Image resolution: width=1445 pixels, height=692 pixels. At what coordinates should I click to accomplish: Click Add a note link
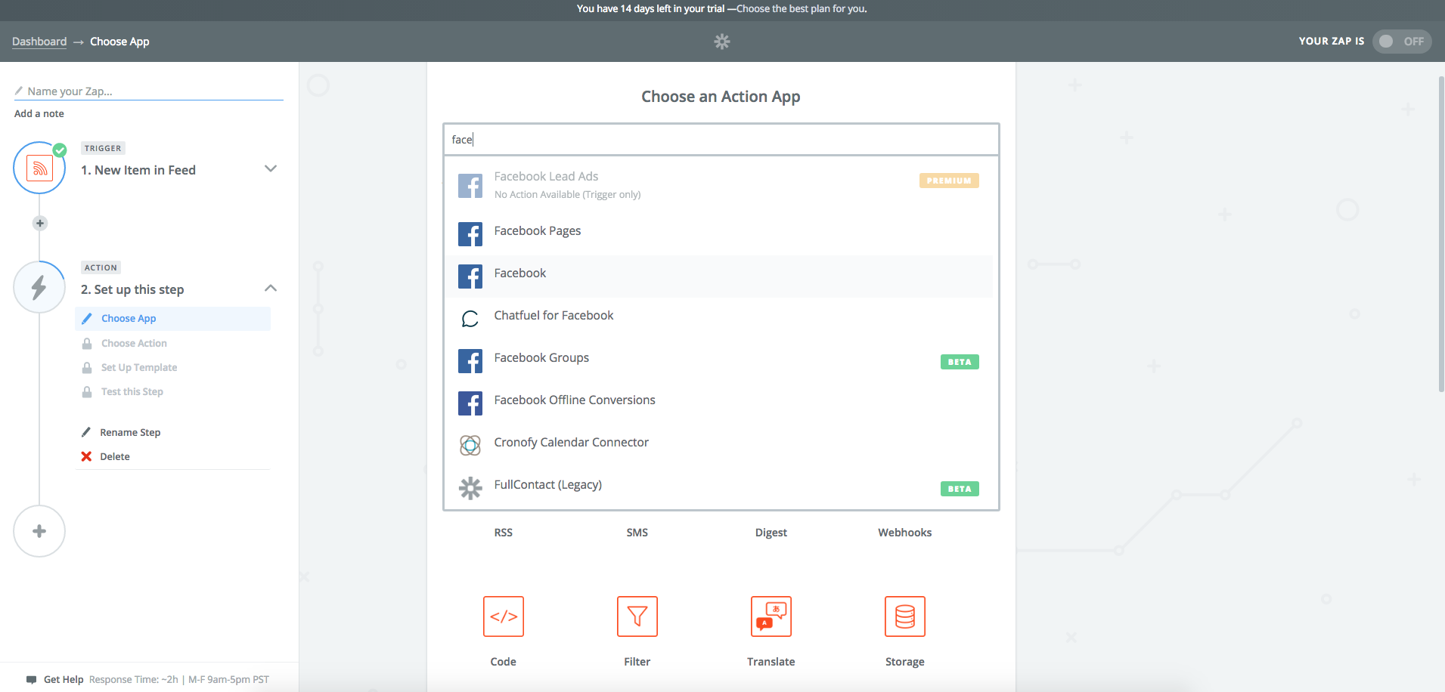pos(39,113)
